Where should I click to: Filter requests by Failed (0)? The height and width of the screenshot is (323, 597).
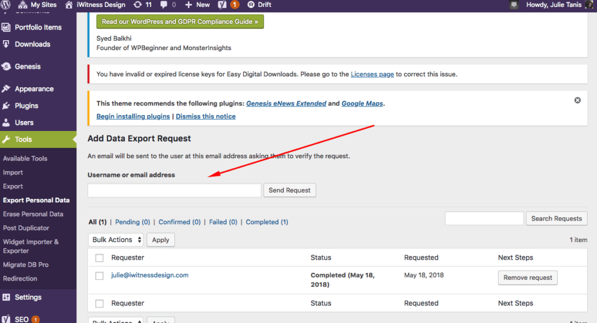[x=223, y=222]
